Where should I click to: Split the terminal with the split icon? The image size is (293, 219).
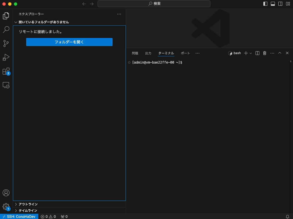(257, 53)
